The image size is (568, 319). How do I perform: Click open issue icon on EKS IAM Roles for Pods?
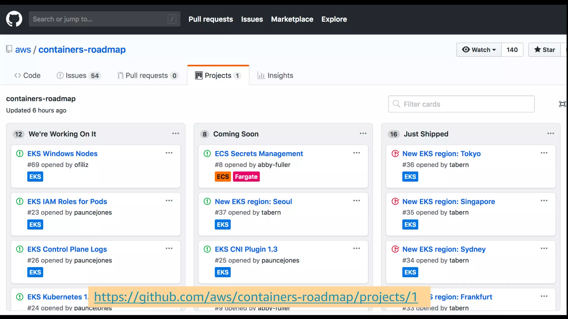tap(20, 201)
